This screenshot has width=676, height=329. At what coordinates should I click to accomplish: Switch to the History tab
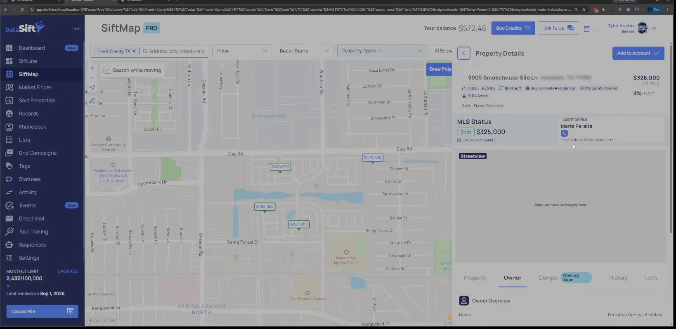pos(618,278)
